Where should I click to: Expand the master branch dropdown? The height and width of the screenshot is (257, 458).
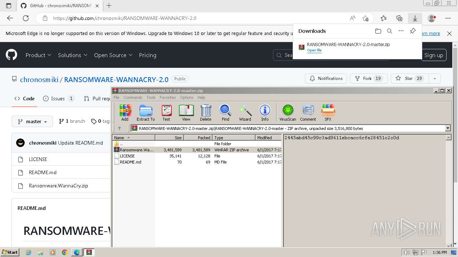coord(32,121)
